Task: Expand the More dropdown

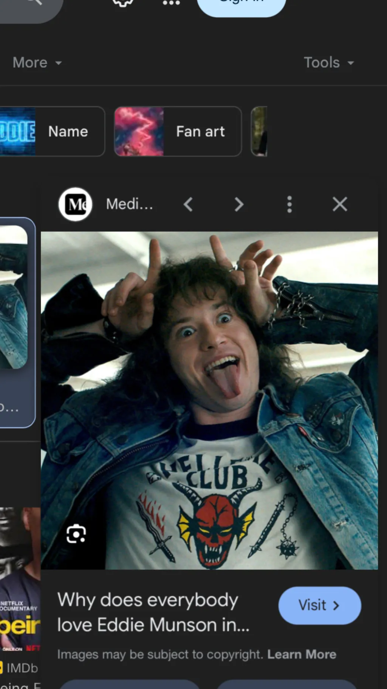Action: 37,63
